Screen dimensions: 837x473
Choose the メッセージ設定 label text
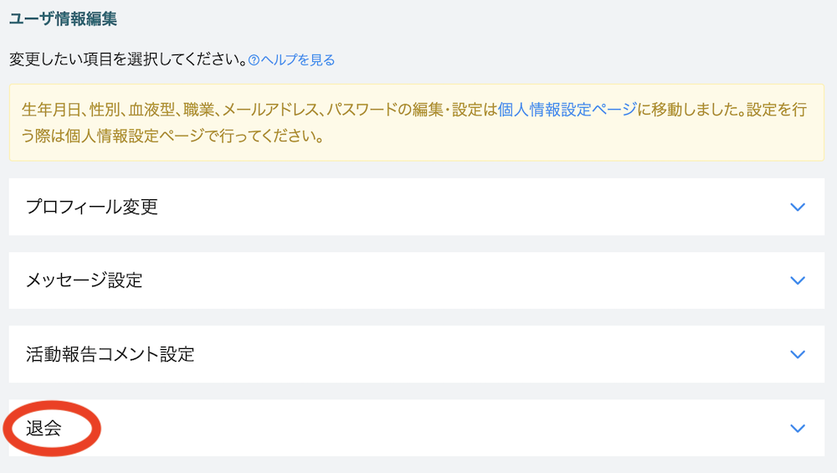[84, 280]
